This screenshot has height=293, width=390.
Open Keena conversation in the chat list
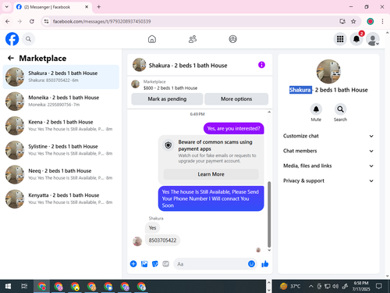[x=61, y=126]
